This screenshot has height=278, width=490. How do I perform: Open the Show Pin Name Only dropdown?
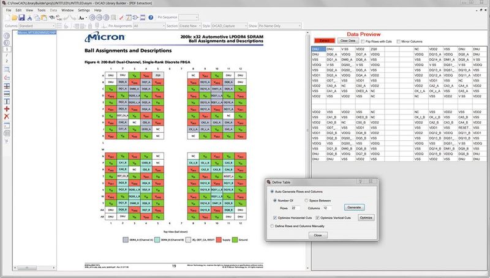pos(280,26)
